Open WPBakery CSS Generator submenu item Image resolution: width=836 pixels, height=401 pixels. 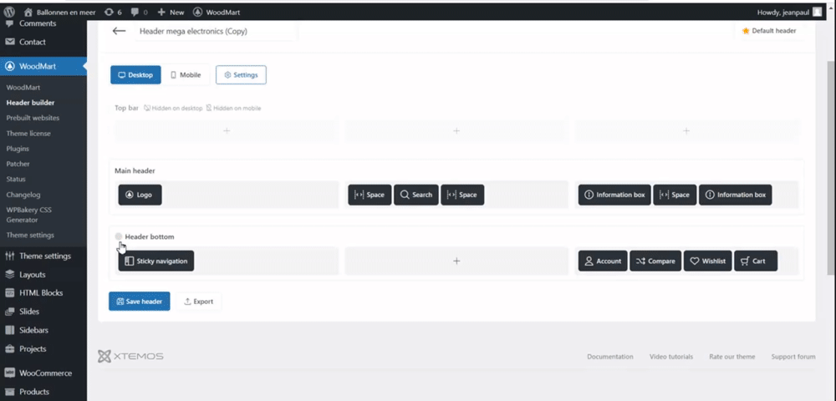29,215
